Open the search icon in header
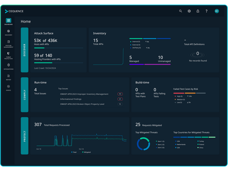This screenshot has width=228, height=171. [x=181, y=11]
